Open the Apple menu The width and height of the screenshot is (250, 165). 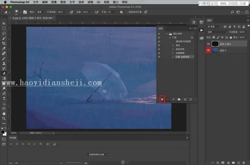5,2
